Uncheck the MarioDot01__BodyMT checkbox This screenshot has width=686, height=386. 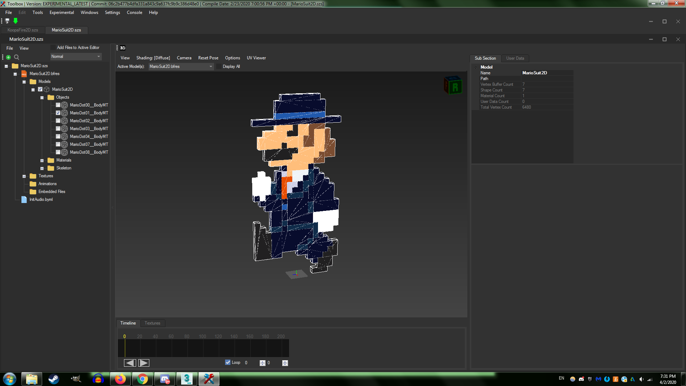click(58, 113)
